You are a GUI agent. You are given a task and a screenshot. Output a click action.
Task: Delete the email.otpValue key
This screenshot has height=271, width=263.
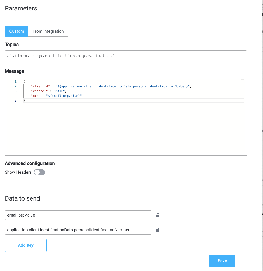point(157,215)
